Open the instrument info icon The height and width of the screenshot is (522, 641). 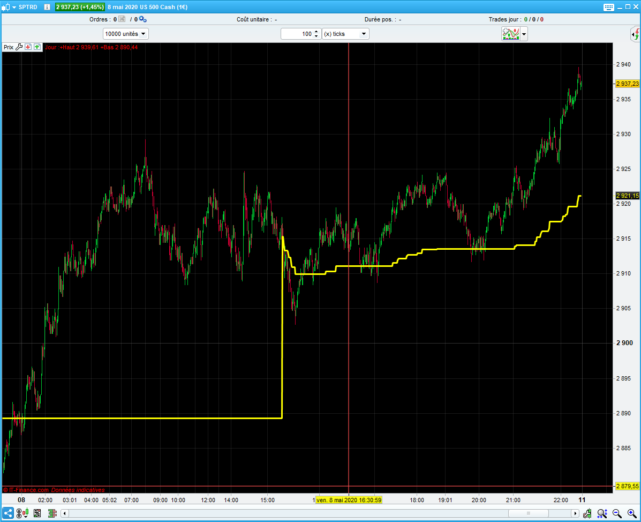(x=47, y=7)
